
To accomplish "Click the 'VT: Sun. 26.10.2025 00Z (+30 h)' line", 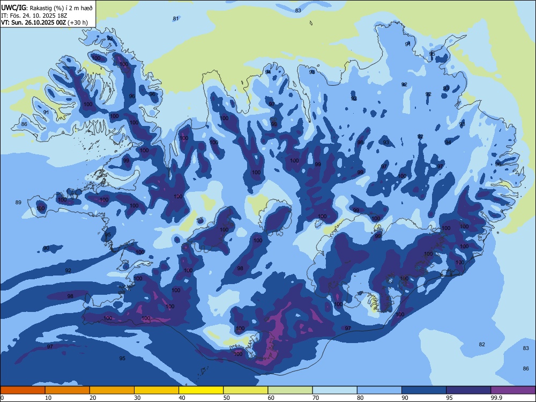I will (x=44, y=23).
